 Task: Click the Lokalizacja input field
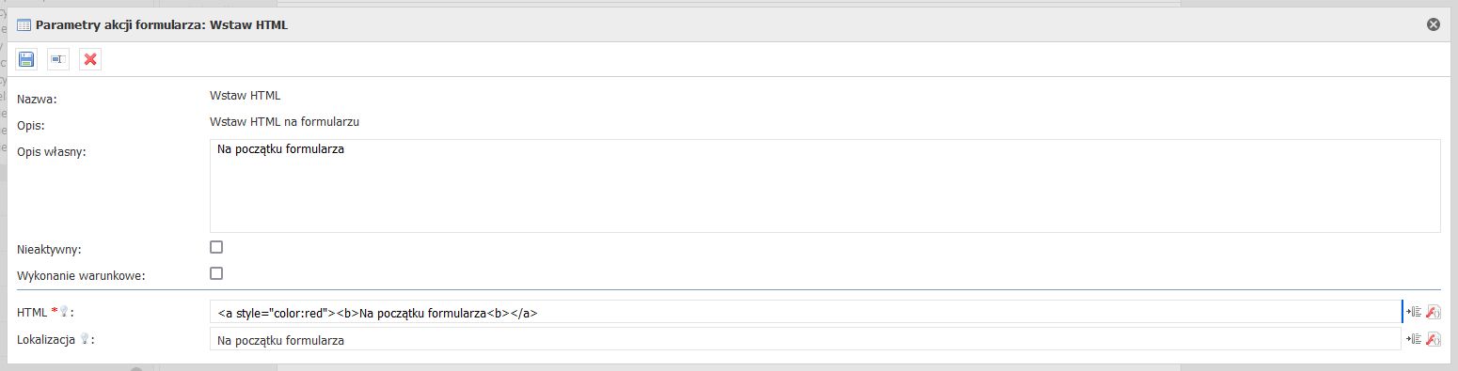coord(805,339)
